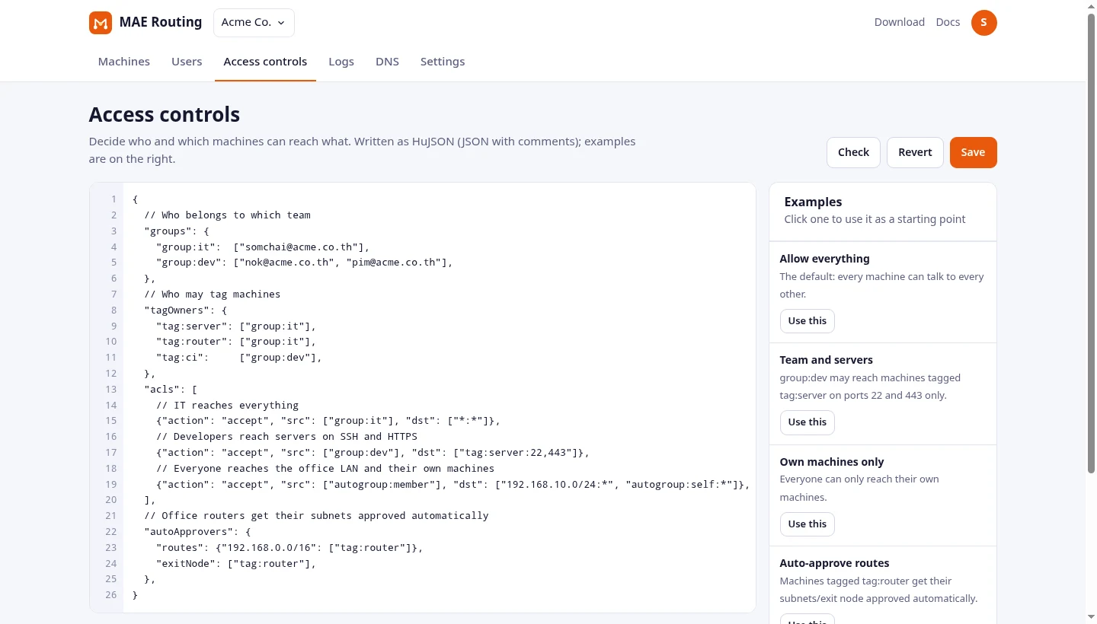Click the "routes" 192.168.0.0/16 line
Screen dimensions: 1097x624
coord(289,549)
